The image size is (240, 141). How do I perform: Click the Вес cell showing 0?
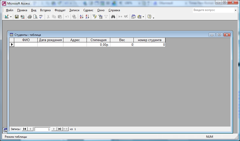click(122, 45)
